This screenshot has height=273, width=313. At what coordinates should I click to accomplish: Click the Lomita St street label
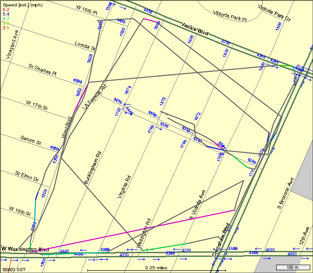coord(85,46)
